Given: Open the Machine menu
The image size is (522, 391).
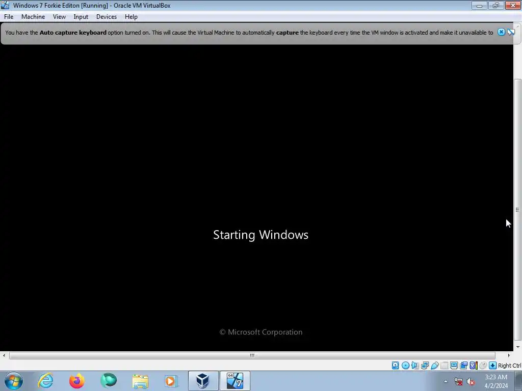Looking at the screenshot, I should point(33,17).
